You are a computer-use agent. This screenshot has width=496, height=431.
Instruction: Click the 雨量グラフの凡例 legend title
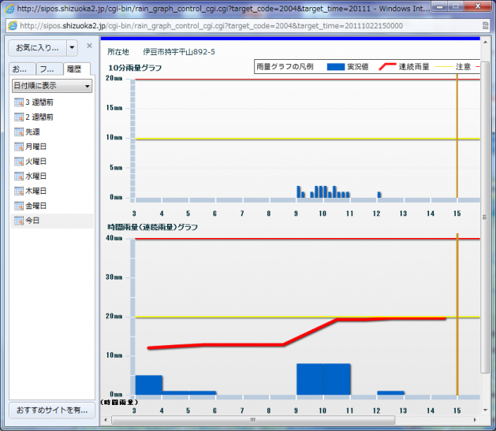click(x=285, y=67)
